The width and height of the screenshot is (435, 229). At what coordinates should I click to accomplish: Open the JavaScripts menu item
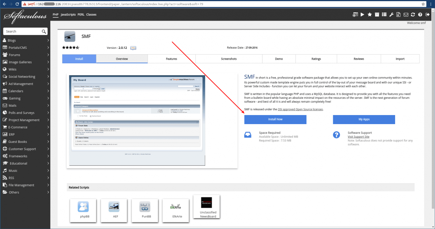68,14
